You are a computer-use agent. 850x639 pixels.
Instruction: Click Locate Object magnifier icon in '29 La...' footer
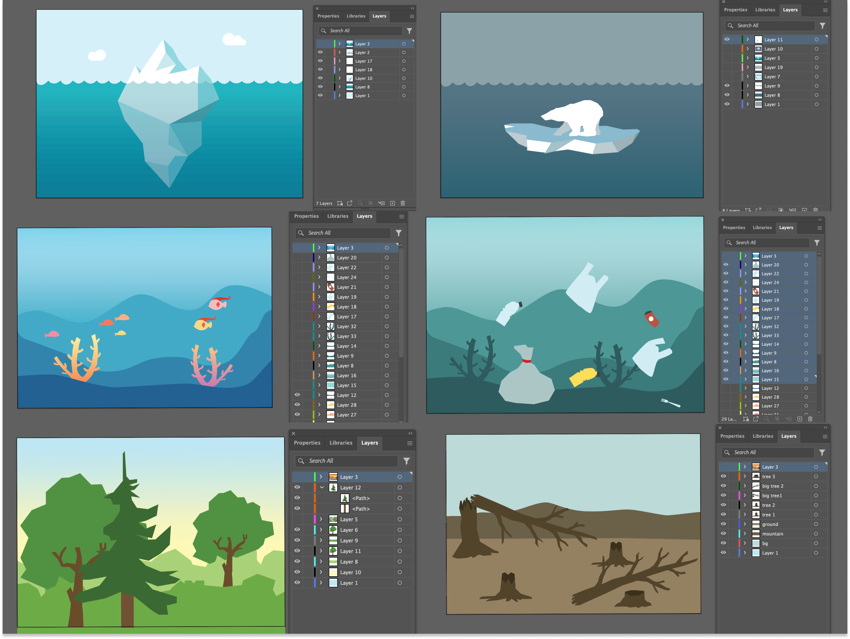coord(766,419)
